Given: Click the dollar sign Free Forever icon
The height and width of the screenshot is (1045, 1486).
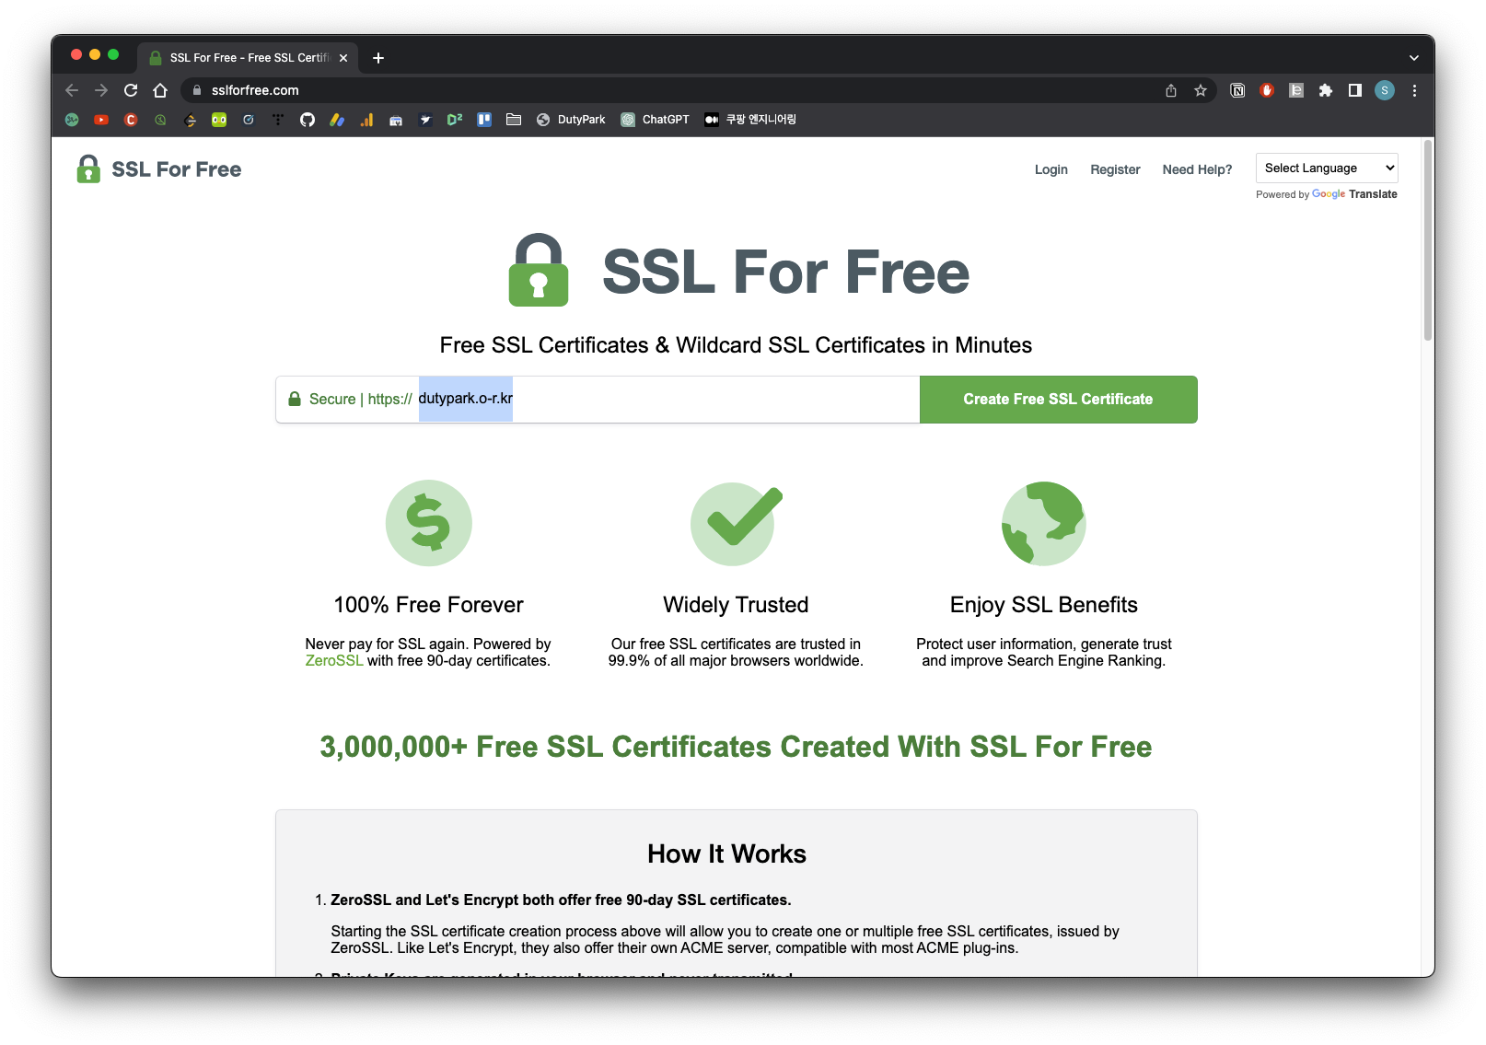Looking at the screenshot, I should [429, 523].
